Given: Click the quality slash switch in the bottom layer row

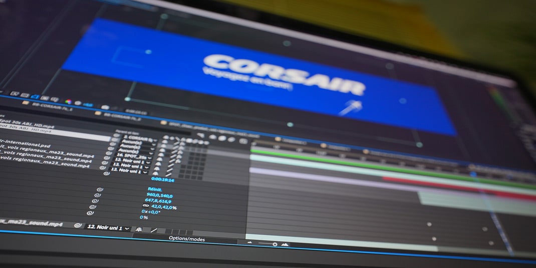Looking at the screenshot, I should tap(154, 230).
